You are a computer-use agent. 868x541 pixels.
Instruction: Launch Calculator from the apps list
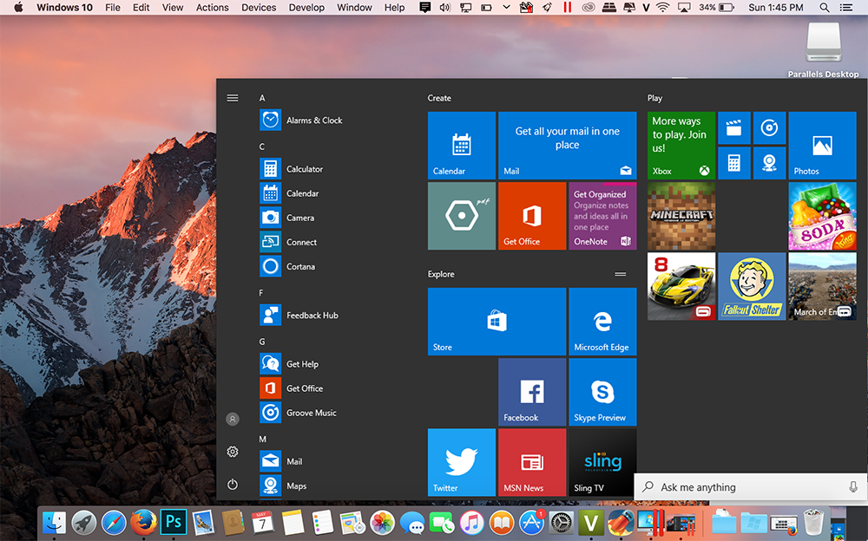(299, 169)
